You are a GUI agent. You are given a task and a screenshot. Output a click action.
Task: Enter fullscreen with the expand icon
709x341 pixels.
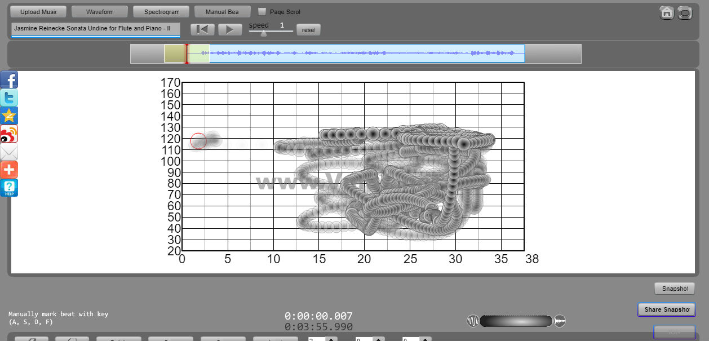coord(685,12)
